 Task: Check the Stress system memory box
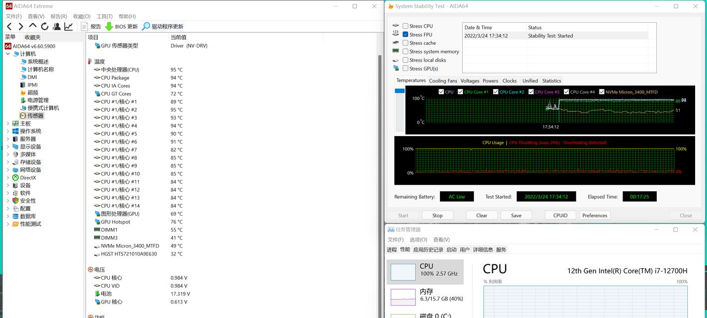pyautogui.click(x=405, y=51)
